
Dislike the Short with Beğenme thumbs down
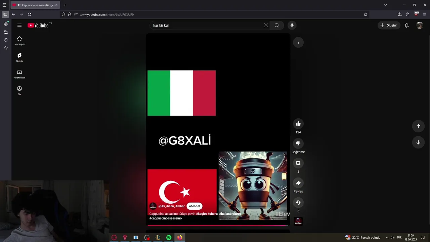[298, 144]
